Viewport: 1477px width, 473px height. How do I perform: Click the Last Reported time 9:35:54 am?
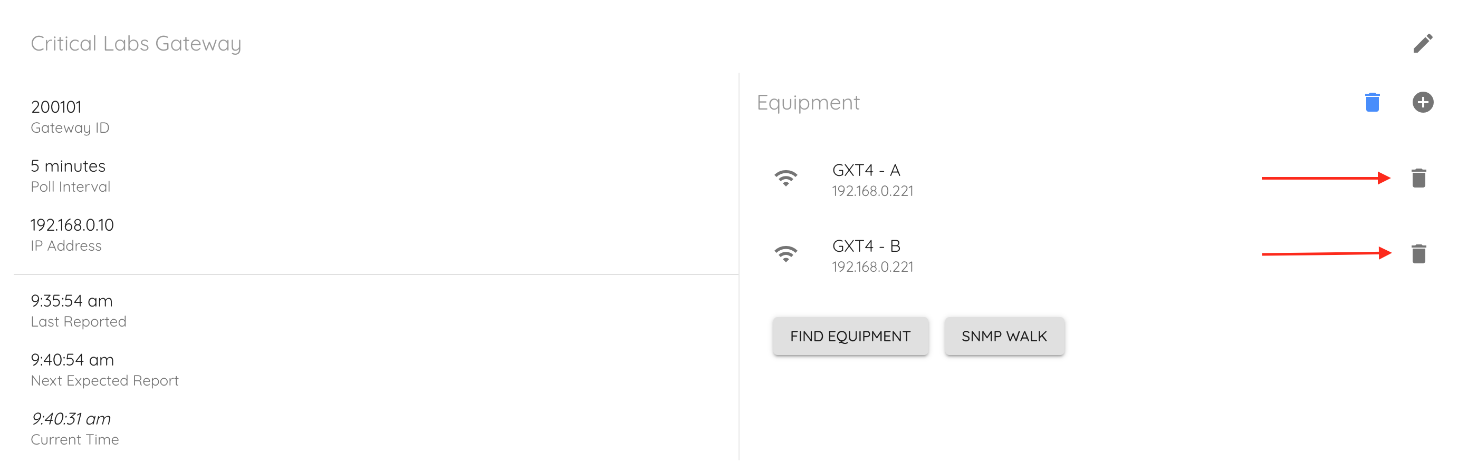[x=72, y=301]
